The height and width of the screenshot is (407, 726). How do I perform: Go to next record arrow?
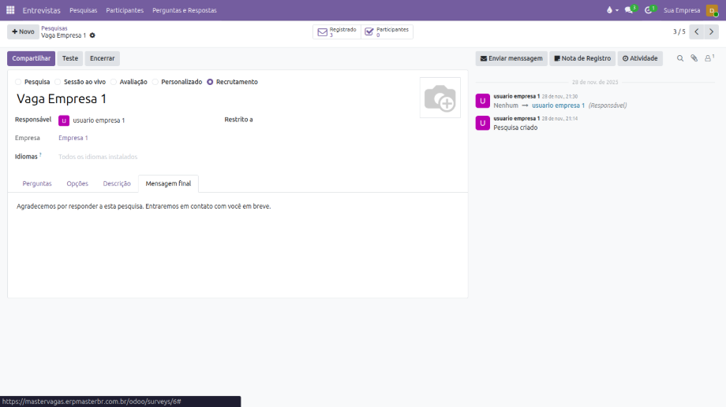tap(711, 31)
